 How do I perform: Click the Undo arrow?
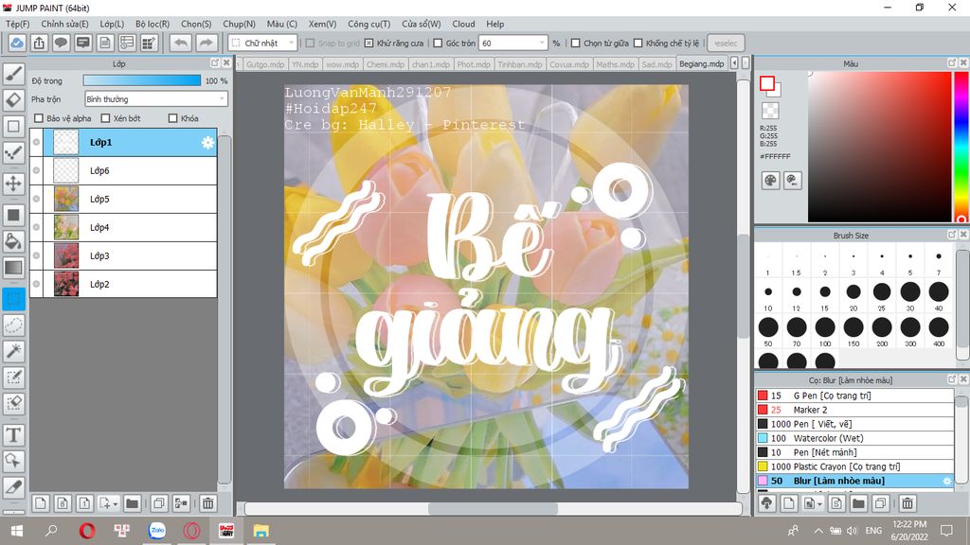point(181,44)
